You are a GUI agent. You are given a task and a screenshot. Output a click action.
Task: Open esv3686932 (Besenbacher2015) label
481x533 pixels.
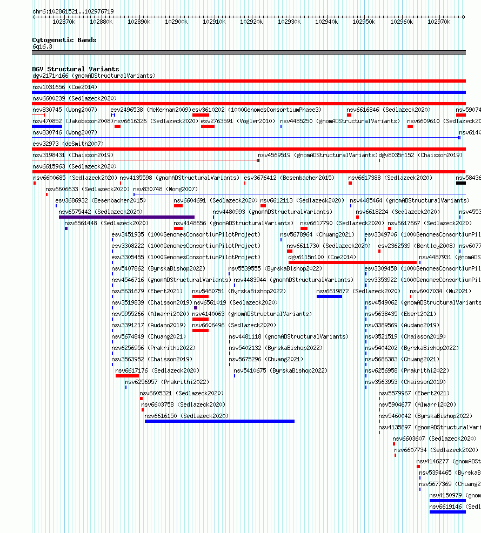click(101, 200)
